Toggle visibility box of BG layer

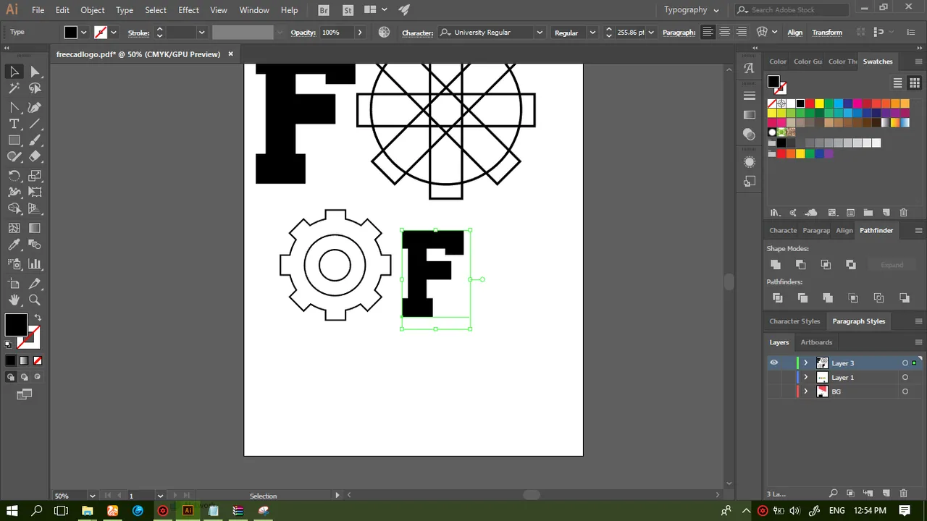pyautogui.click(x=774, y=391)
